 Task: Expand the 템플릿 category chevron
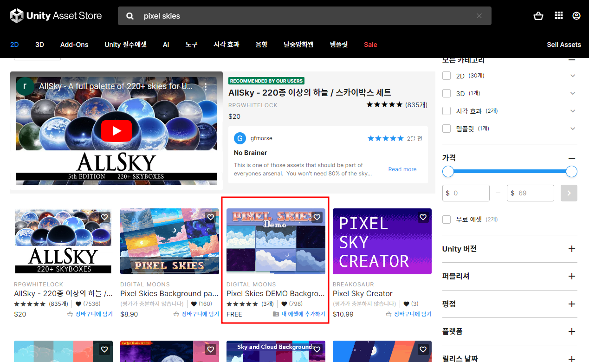pyautogui.click(x=573, y=129)
